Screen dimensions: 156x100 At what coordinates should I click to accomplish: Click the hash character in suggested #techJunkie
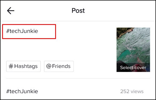click(8, 91)
